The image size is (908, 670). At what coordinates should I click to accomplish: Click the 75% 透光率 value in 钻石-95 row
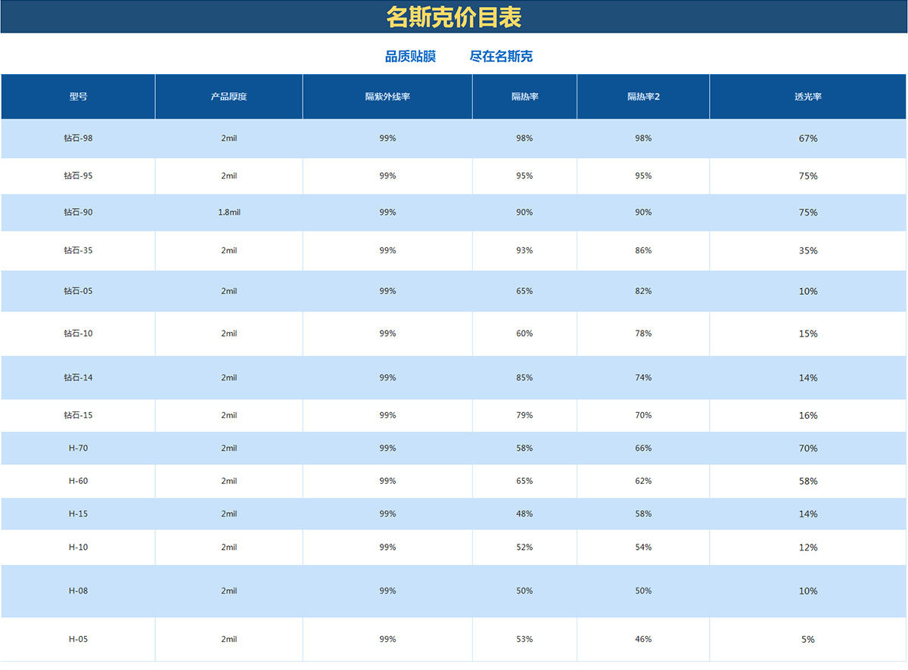tap(808, 176)
